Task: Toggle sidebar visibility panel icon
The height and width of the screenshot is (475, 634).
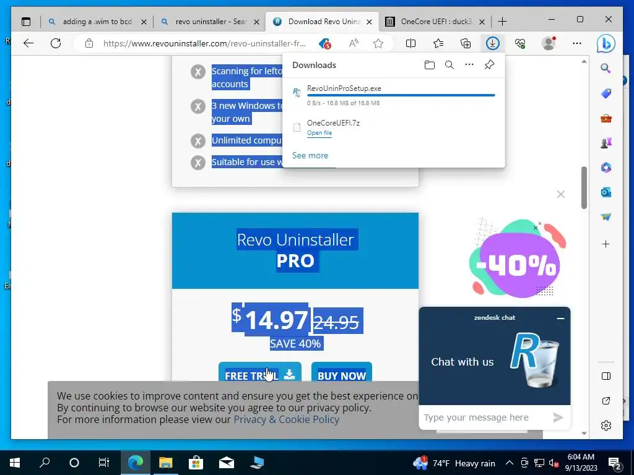Action: [x=606, y=376]
